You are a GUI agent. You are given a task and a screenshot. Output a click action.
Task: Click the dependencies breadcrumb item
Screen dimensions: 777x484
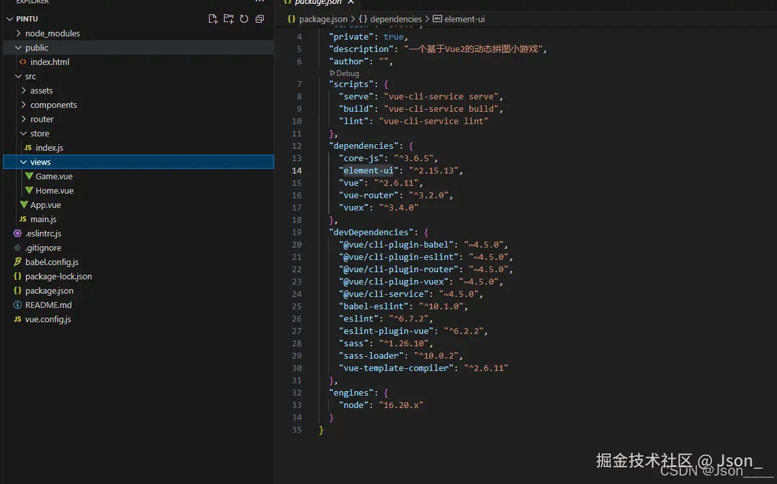395,19
